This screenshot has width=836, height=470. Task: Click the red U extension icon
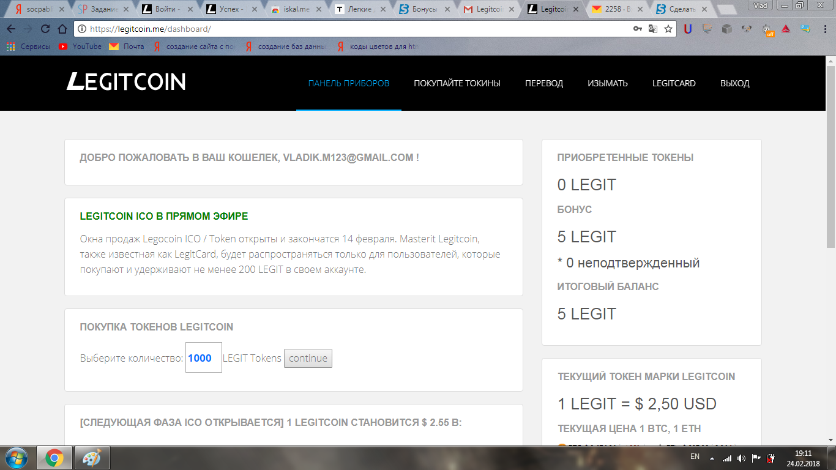688,29
